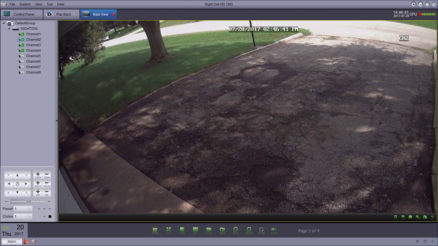Select Channel5 in device tree
This screenshot has height=246, width=438.
tap(33, 56)
